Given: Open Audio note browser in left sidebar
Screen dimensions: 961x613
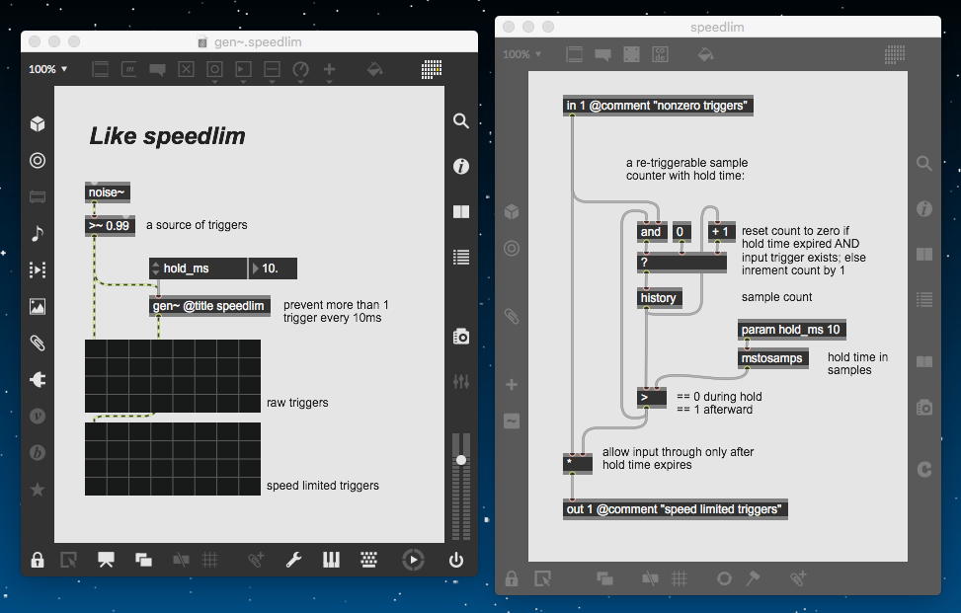Looking at the screenshot, I should click(38, 233).
